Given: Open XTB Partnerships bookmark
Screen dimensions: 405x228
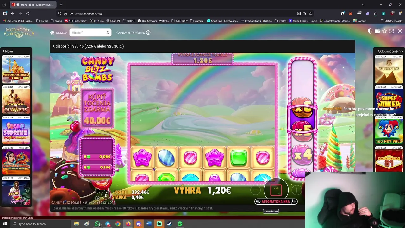Looking at the screenshot, I should (x=76, y=21).
